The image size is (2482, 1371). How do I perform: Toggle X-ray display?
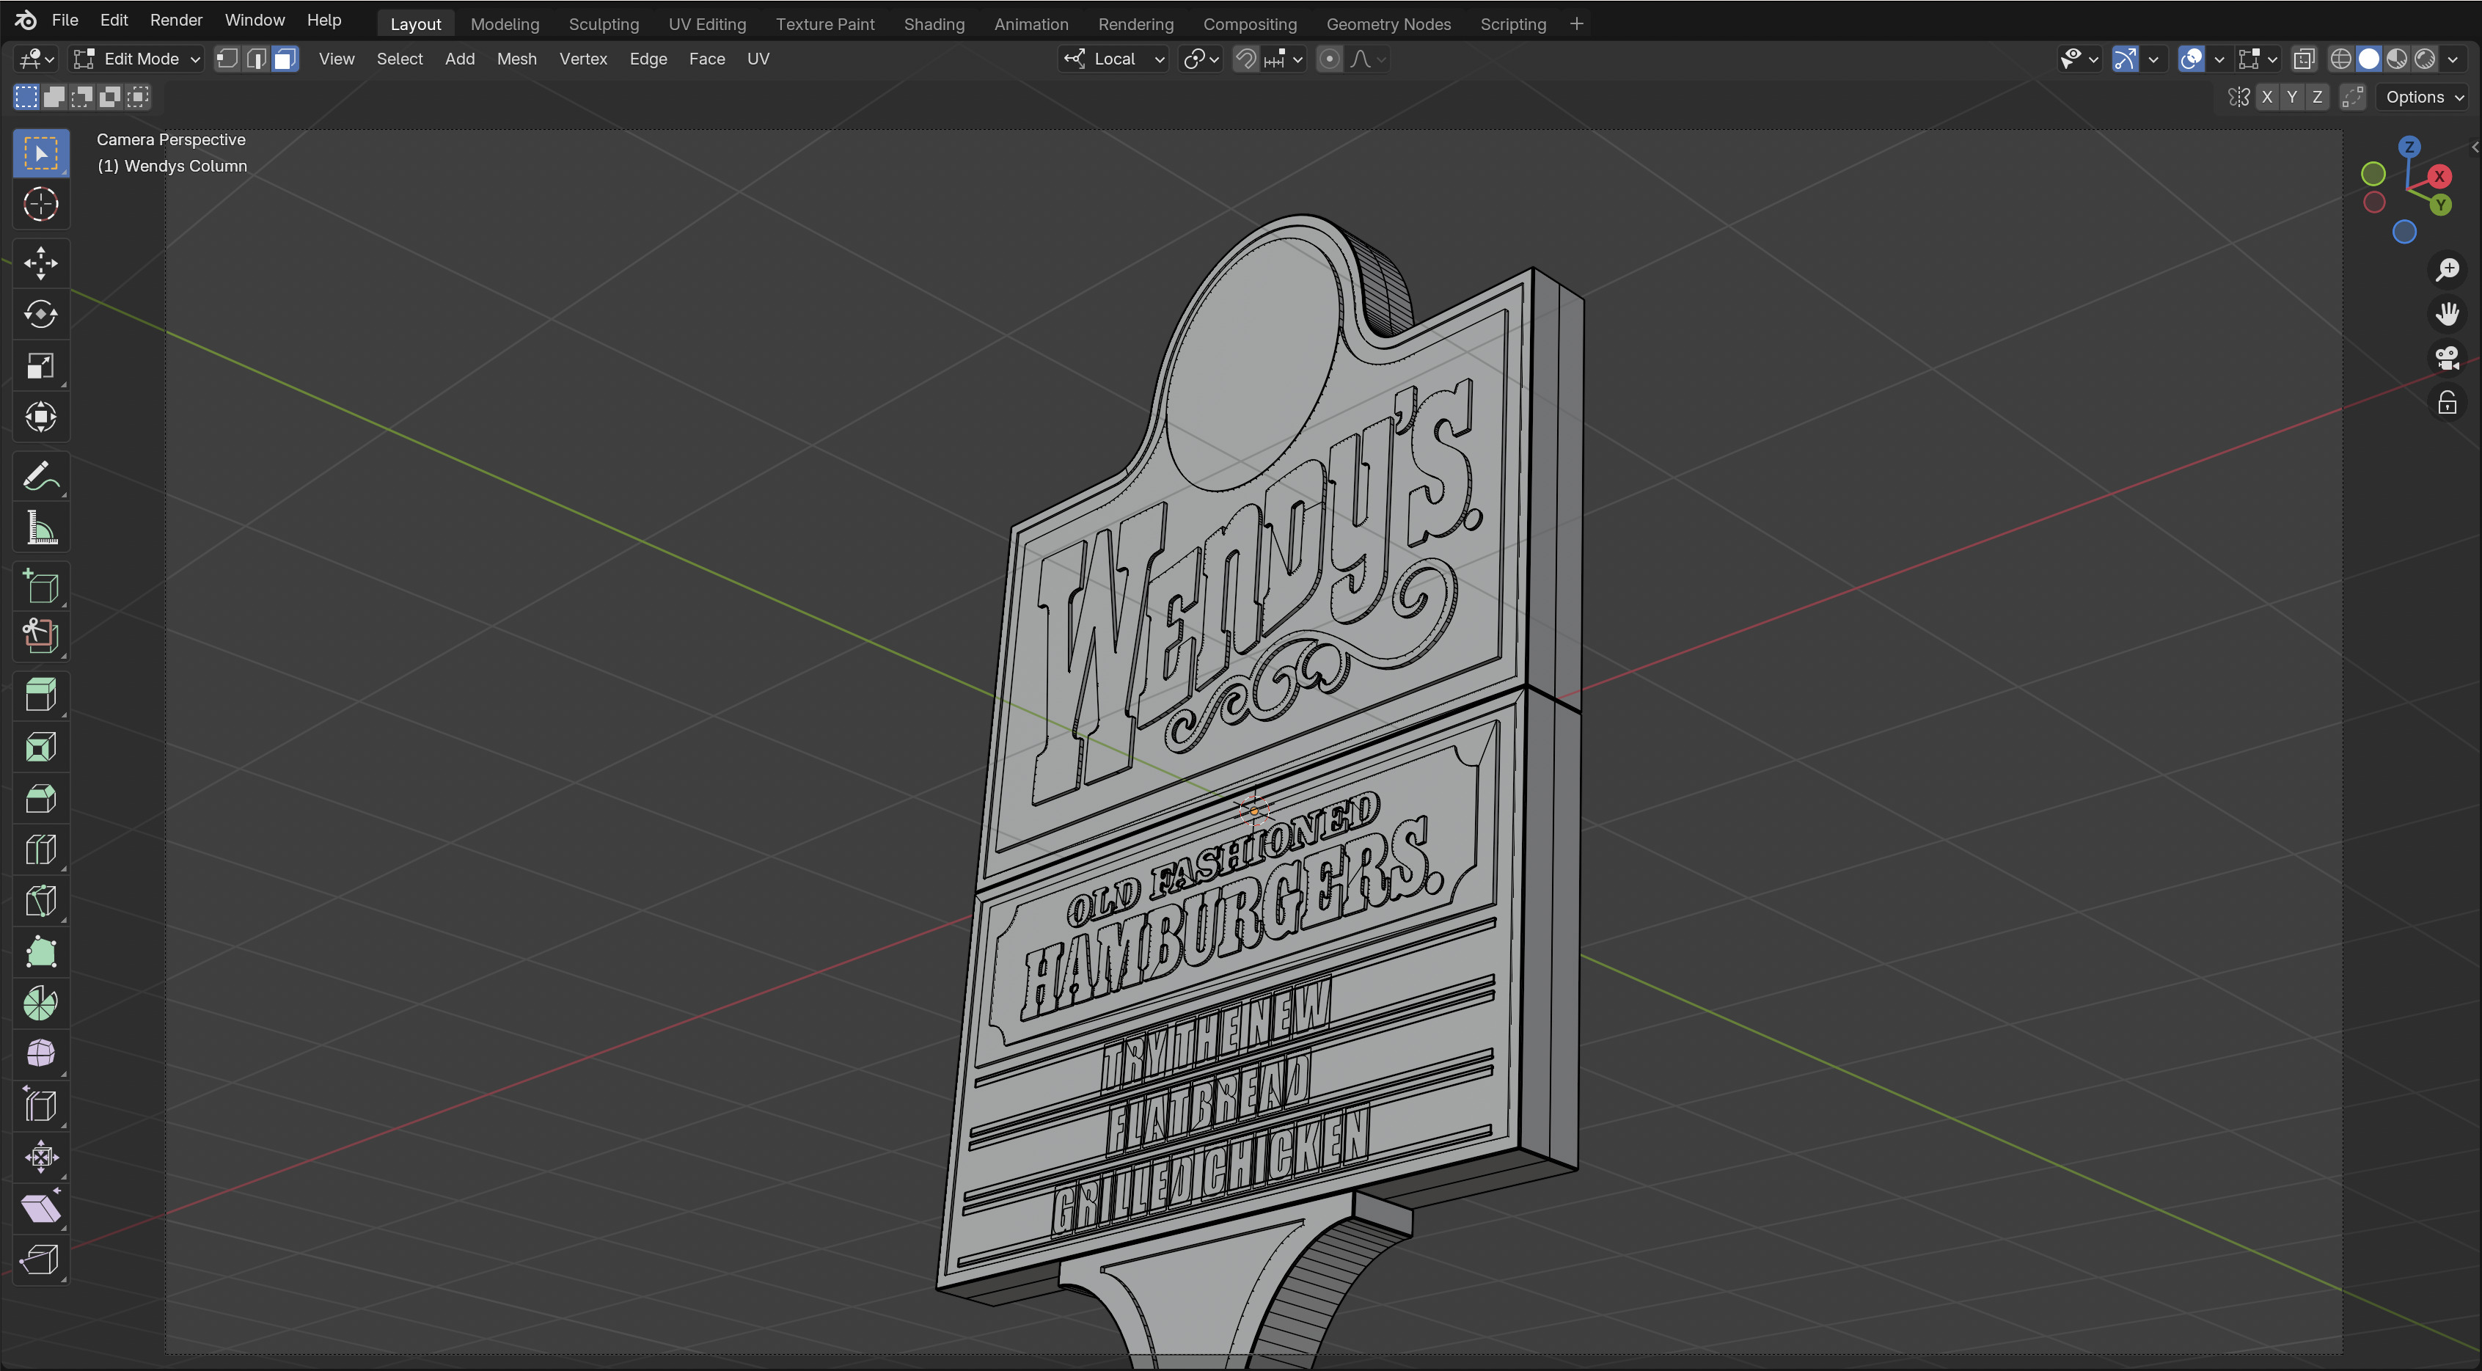click(2304, 59)
